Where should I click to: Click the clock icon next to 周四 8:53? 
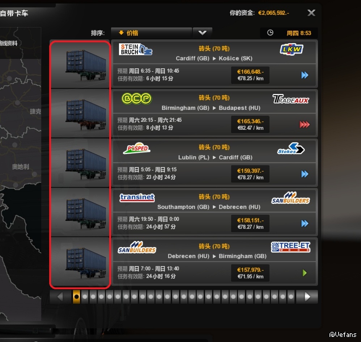coord(270,33)
